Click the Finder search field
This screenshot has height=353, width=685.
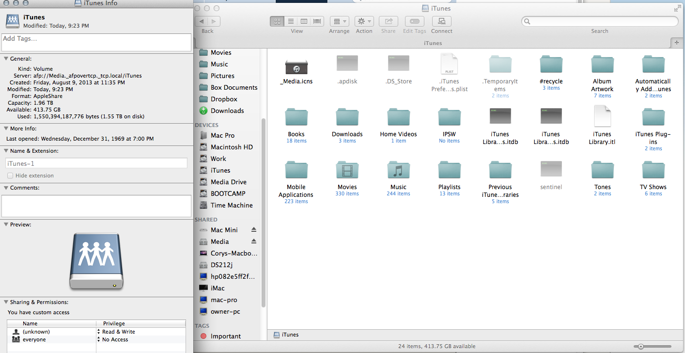tap(600, 21)
